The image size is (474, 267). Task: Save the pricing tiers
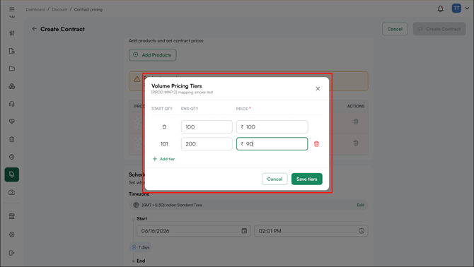[x=307, y=179]
